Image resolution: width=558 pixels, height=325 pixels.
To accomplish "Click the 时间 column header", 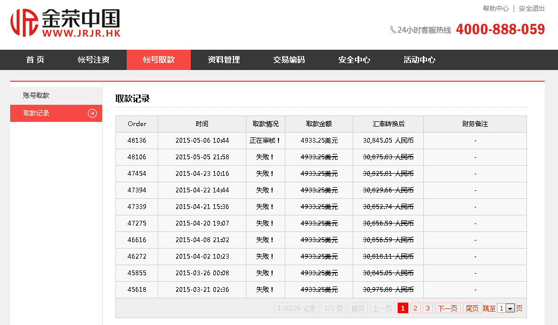I will pos(202,124).
